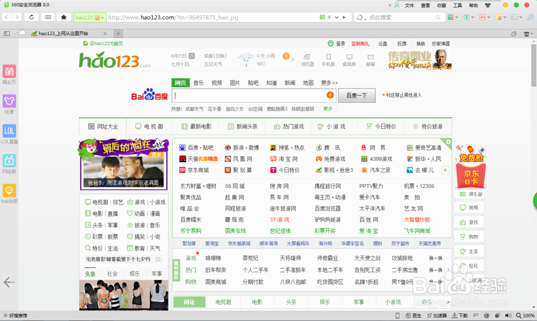Click the 百度一下 search button
537x321 pixels.
pyautogui.click(x=357, y=96)
